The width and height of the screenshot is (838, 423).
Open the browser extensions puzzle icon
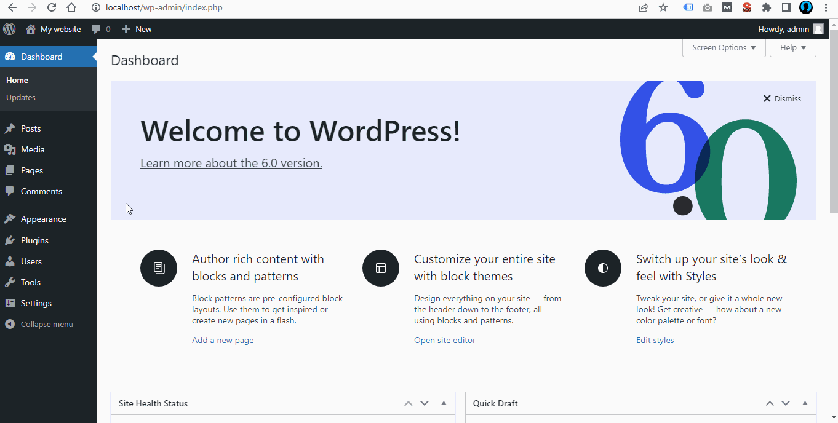tap(766, 8)
